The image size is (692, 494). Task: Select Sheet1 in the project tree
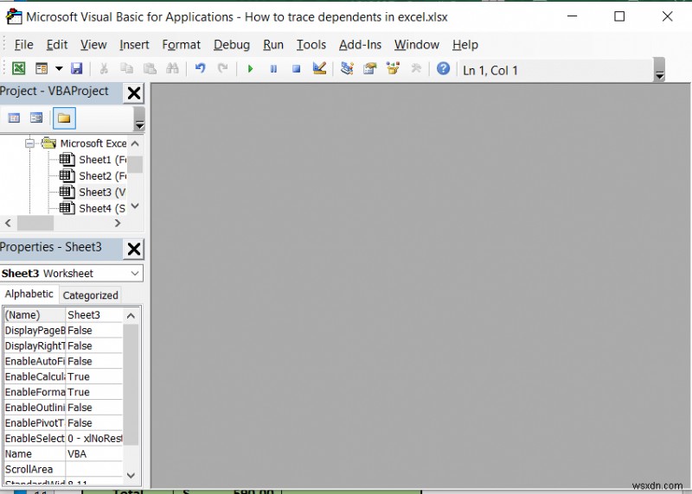click(93, 160)
